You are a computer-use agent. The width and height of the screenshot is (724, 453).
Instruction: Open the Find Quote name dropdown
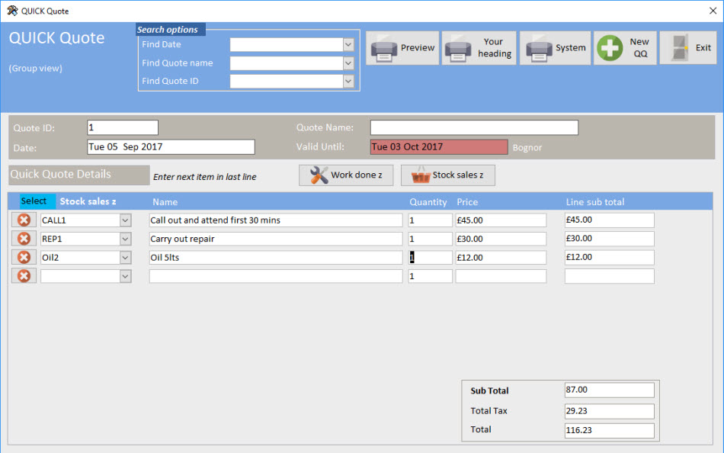click(348, 63)
